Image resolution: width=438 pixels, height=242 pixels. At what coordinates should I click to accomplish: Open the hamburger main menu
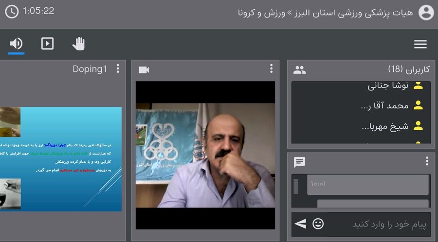(x=420, y=44)
